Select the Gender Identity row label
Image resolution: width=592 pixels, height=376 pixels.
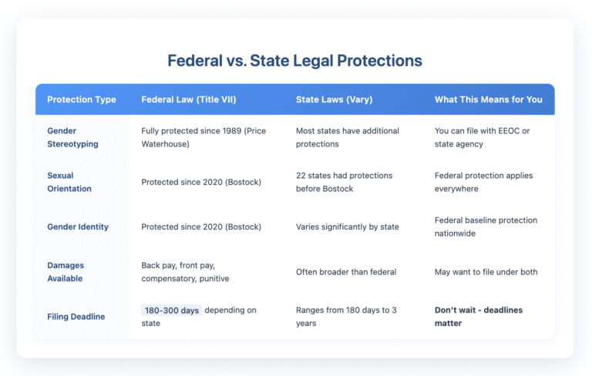pyautogui.click(x=78, y=227)
